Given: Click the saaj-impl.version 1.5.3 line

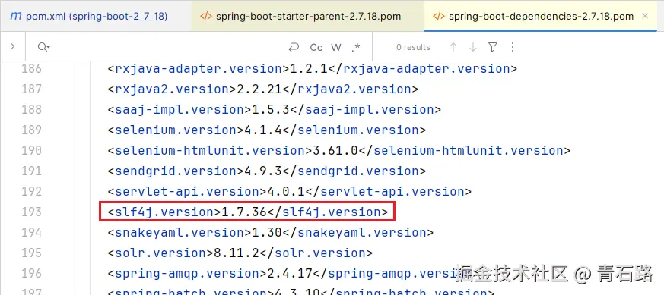Looking at the screenshot, I should coord(275,109).
